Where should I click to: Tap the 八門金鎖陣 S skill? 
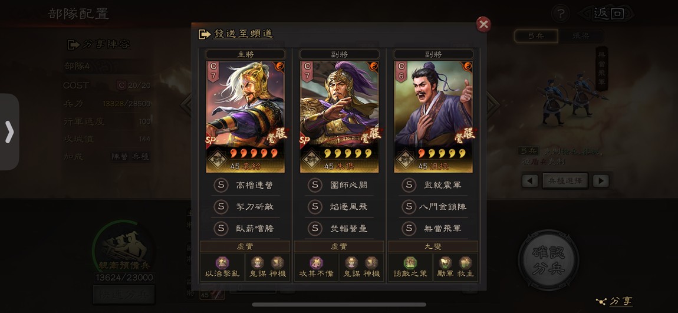point(434,207)
